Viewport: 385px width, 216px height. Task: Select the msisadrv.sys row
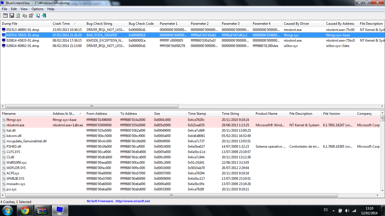[x=190, y=184]
